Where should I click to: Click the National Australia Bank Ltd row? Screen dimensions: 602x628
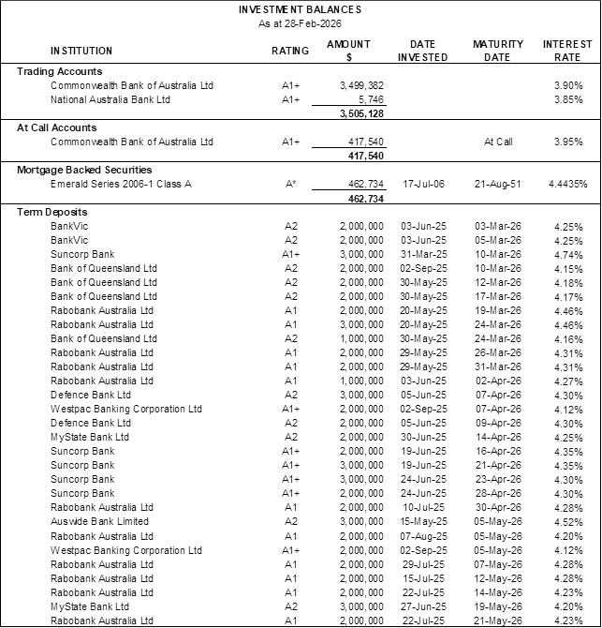110,99
